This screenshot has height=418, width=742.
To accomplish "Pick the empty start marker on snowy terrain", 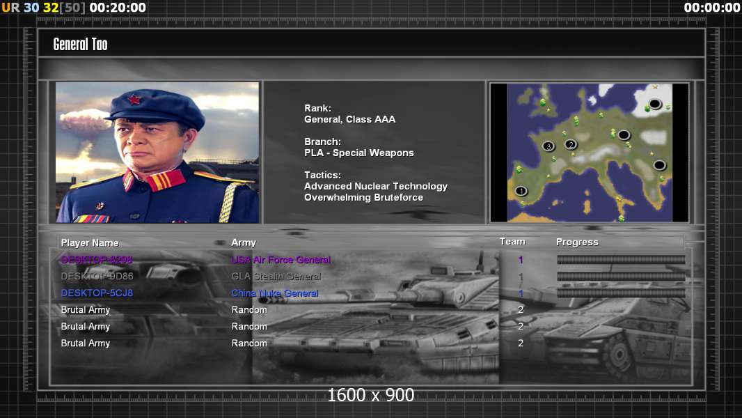I will pos(655,104).
